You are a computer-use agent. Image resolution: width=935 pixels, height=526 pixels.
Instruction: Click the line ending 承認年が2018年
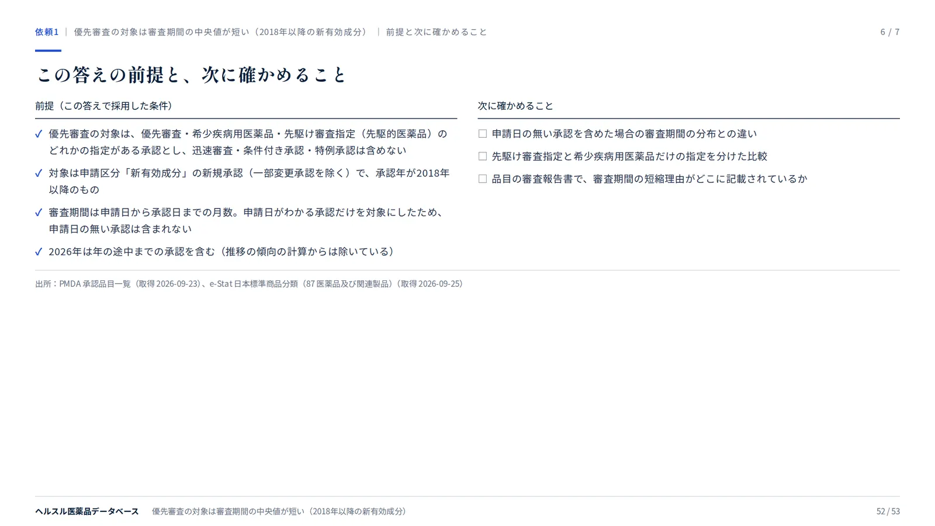[x=249, y=173]
